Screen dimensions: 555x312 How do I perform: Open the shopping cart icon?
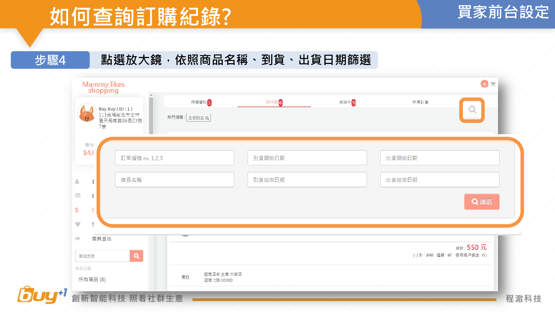click(x=493, y=84)
